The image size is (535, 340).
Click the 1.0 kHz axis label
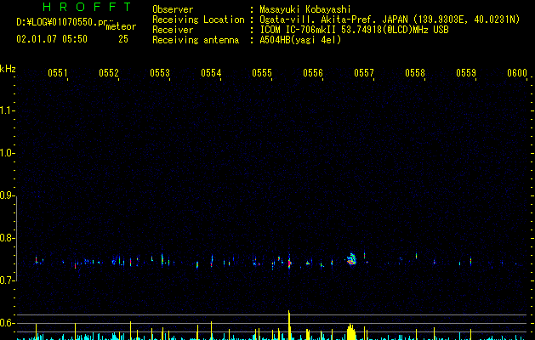(x=7, y=153)
